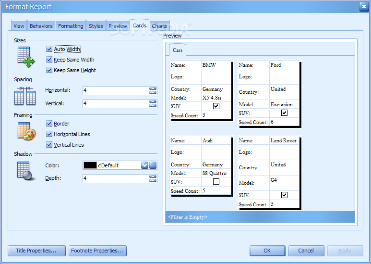
Task: Increase Vertical spacing with up spinner
Action: click(x=153, y=102)
